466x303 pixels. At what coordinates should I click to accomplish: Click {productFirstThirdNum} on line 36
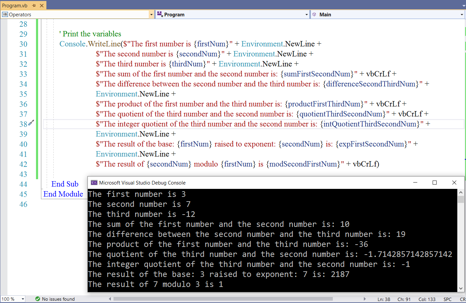tap(324, 104)
